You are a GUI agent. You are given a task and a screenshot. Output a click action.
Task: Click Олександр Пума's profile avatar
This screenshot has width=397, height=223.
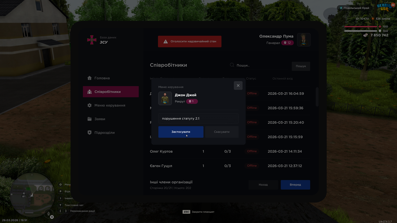[x=304, y=40]
